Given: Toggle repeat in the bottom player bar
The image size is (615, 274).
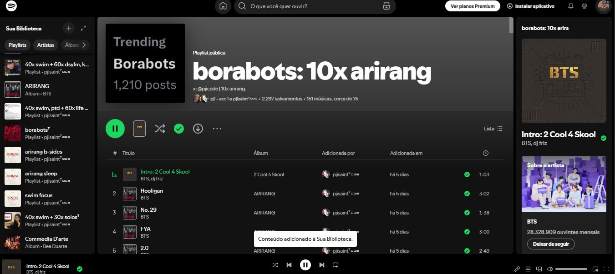Looking at the screenshot, I should 335,265.
